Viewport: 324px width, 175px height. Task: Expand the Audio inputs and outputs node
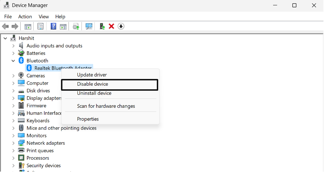[13, 46]
